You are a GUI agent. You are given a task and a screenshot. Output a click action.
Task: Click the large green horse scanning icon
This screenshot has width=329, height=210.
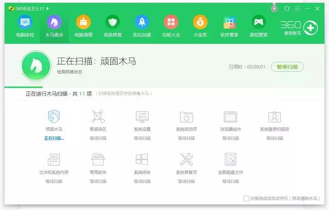(x=36, y=66)
